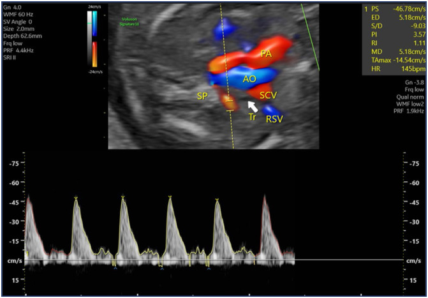Select the 'HR 145bpm' heart rate row
This screenshot has width=428, height=298.
[x=398, y=68]
